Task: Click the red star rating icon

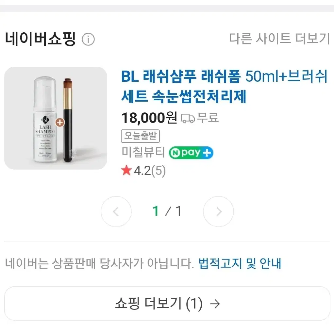Action: pos(126,171)
